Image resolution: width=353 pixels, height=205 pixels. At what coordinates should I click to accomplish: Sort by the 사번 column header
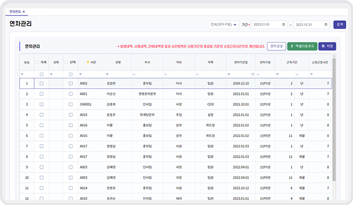pos(91,62)
